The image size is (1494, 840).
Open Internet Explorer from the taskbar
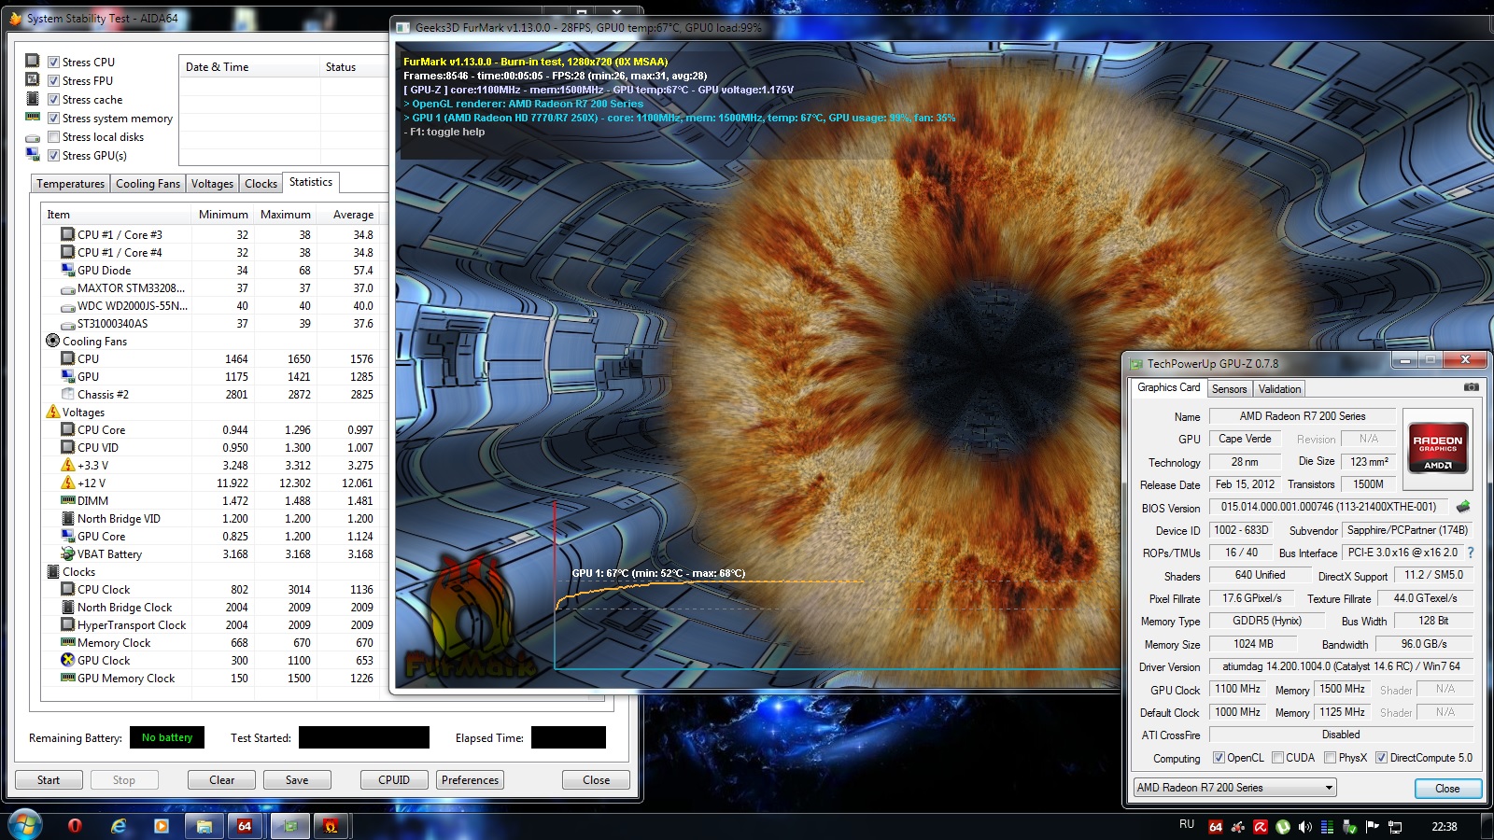pyautogui.click(x=119, y=826)
